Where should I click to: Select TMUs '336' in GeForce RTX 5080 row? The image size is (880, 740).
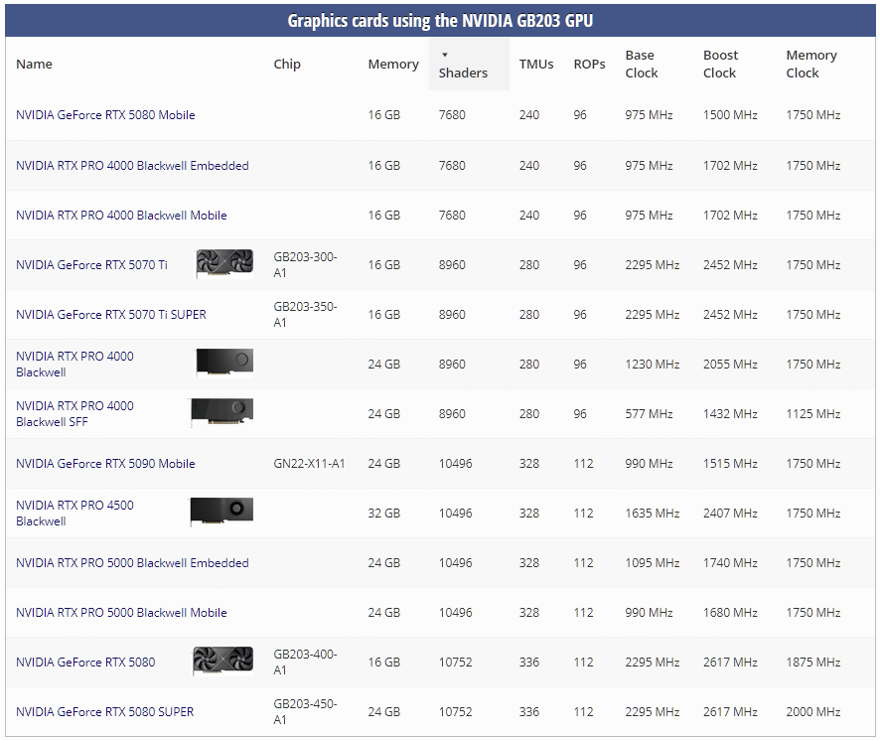click(x=528, y=662)
